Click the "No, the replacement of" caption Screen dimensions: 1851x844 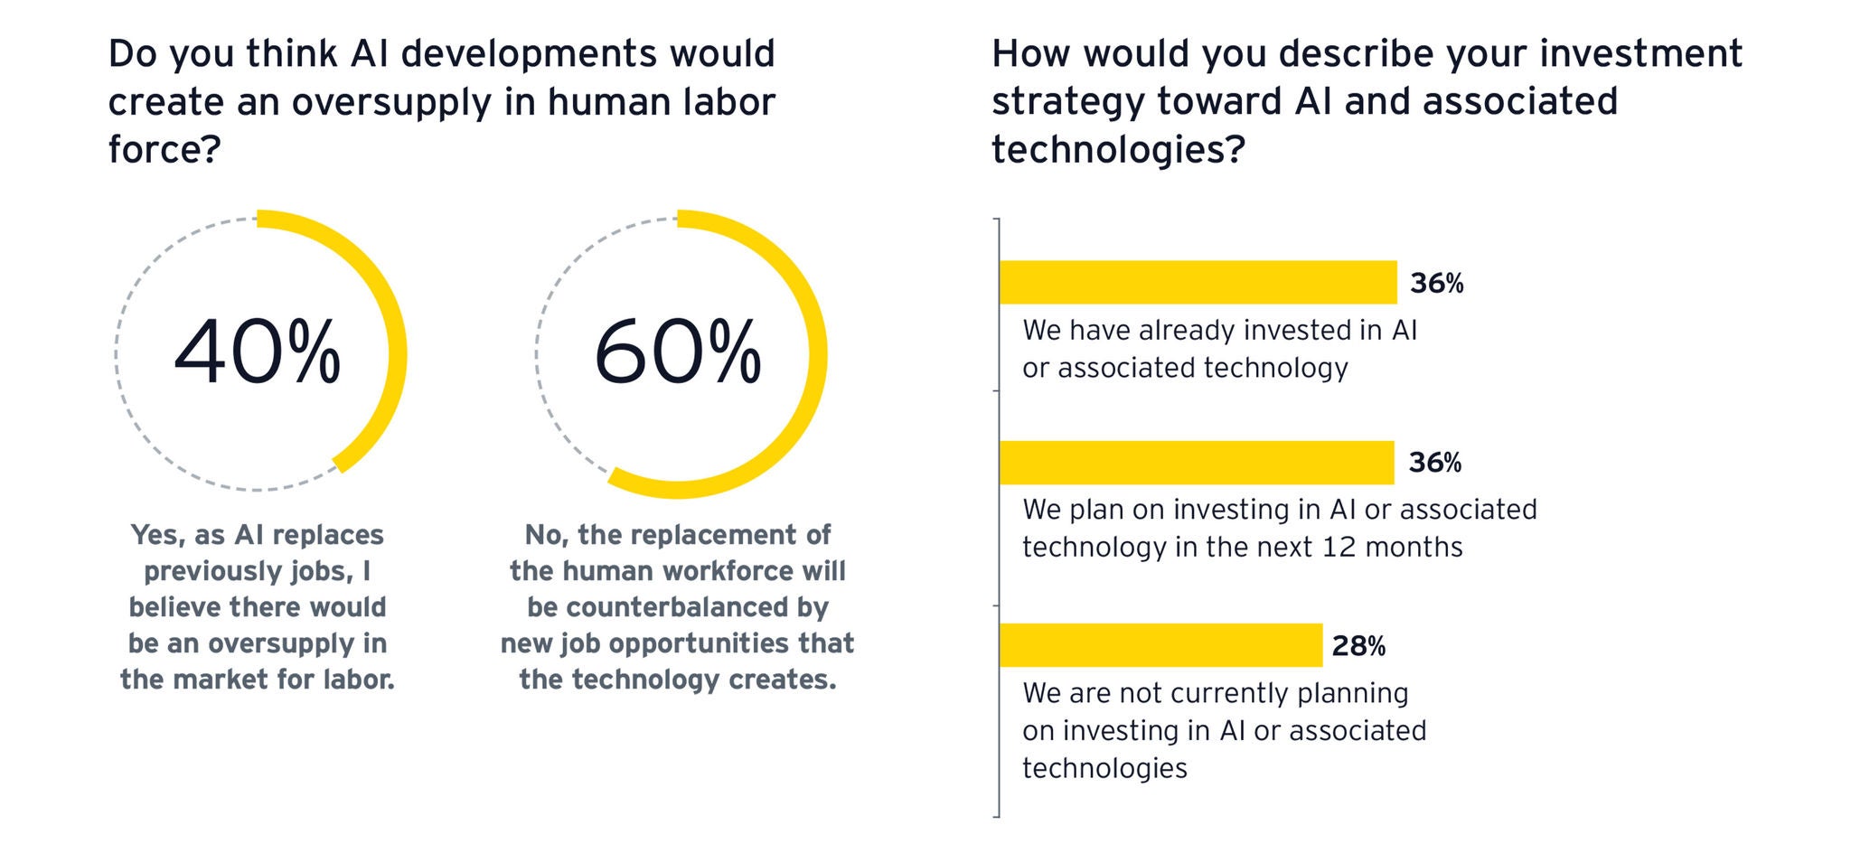678,606
